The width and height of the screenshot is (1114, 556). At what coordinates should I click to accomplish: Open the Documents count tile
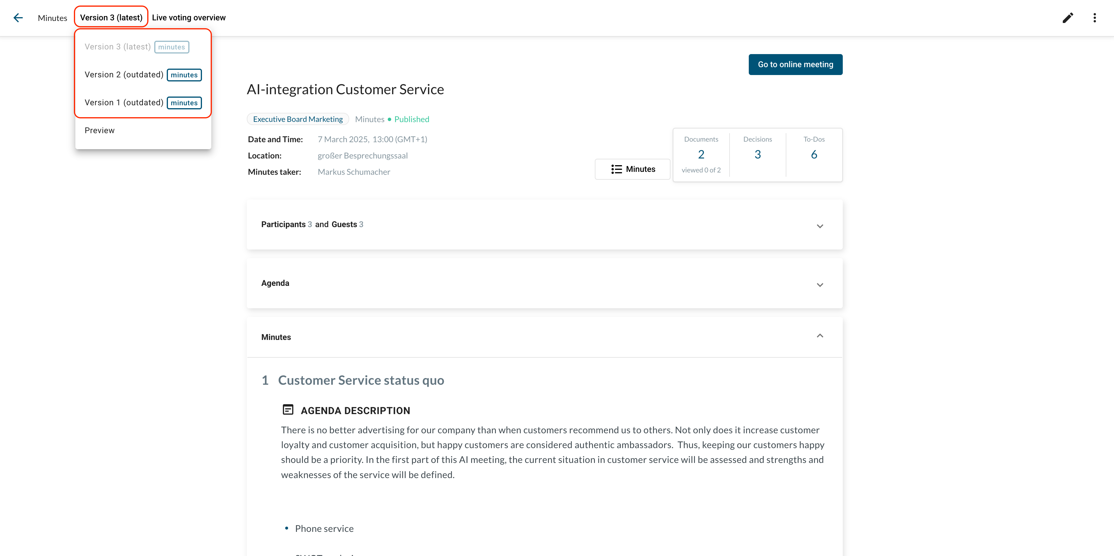(700, 154)
